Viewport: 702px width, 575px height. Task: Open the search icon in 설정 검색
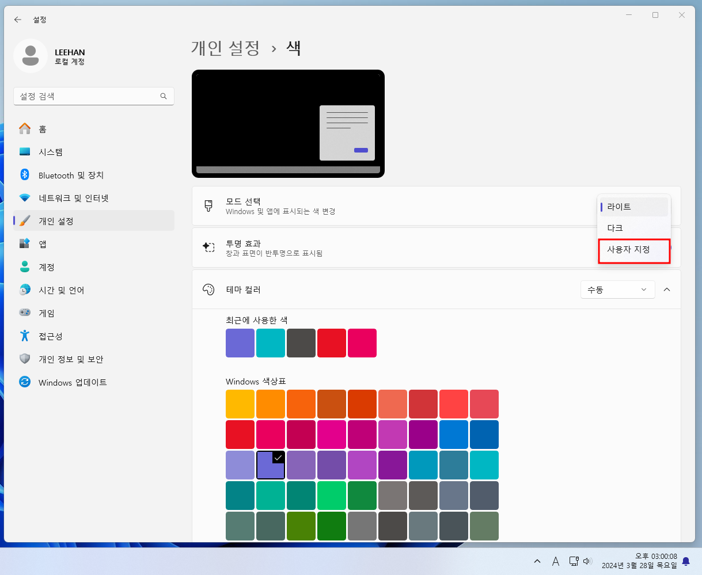164,96
